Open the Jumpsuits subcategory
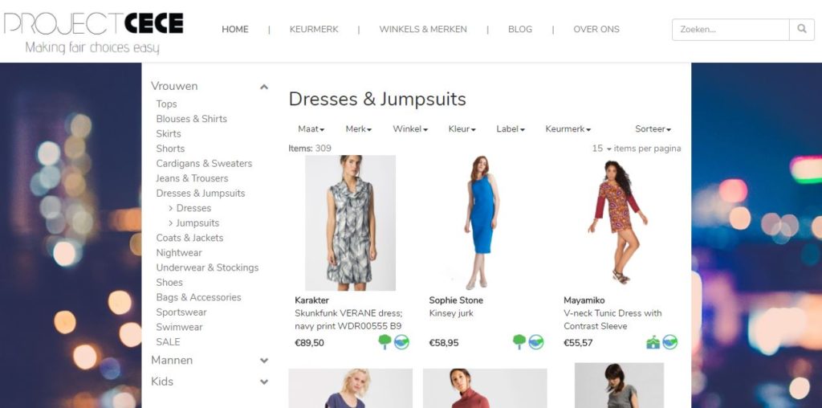822x408 pixels. coord(197,223)
